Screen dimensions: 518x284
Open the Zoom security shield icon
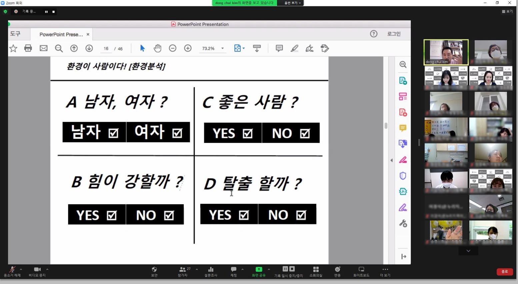pyautogui.click(x=154, y=271)
